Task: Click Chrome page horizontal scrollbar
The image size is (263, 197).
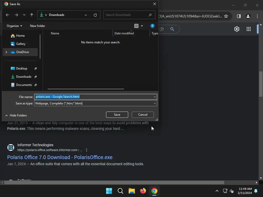Action: [x=114, y=182]
